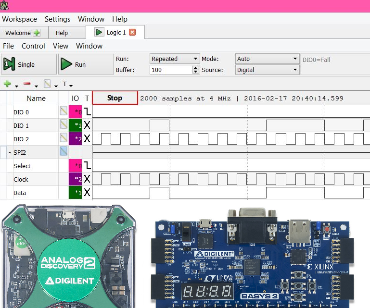370x308 pixels.
Task: Click the falling edge trigger icon for Select
Action: (87, 165)
